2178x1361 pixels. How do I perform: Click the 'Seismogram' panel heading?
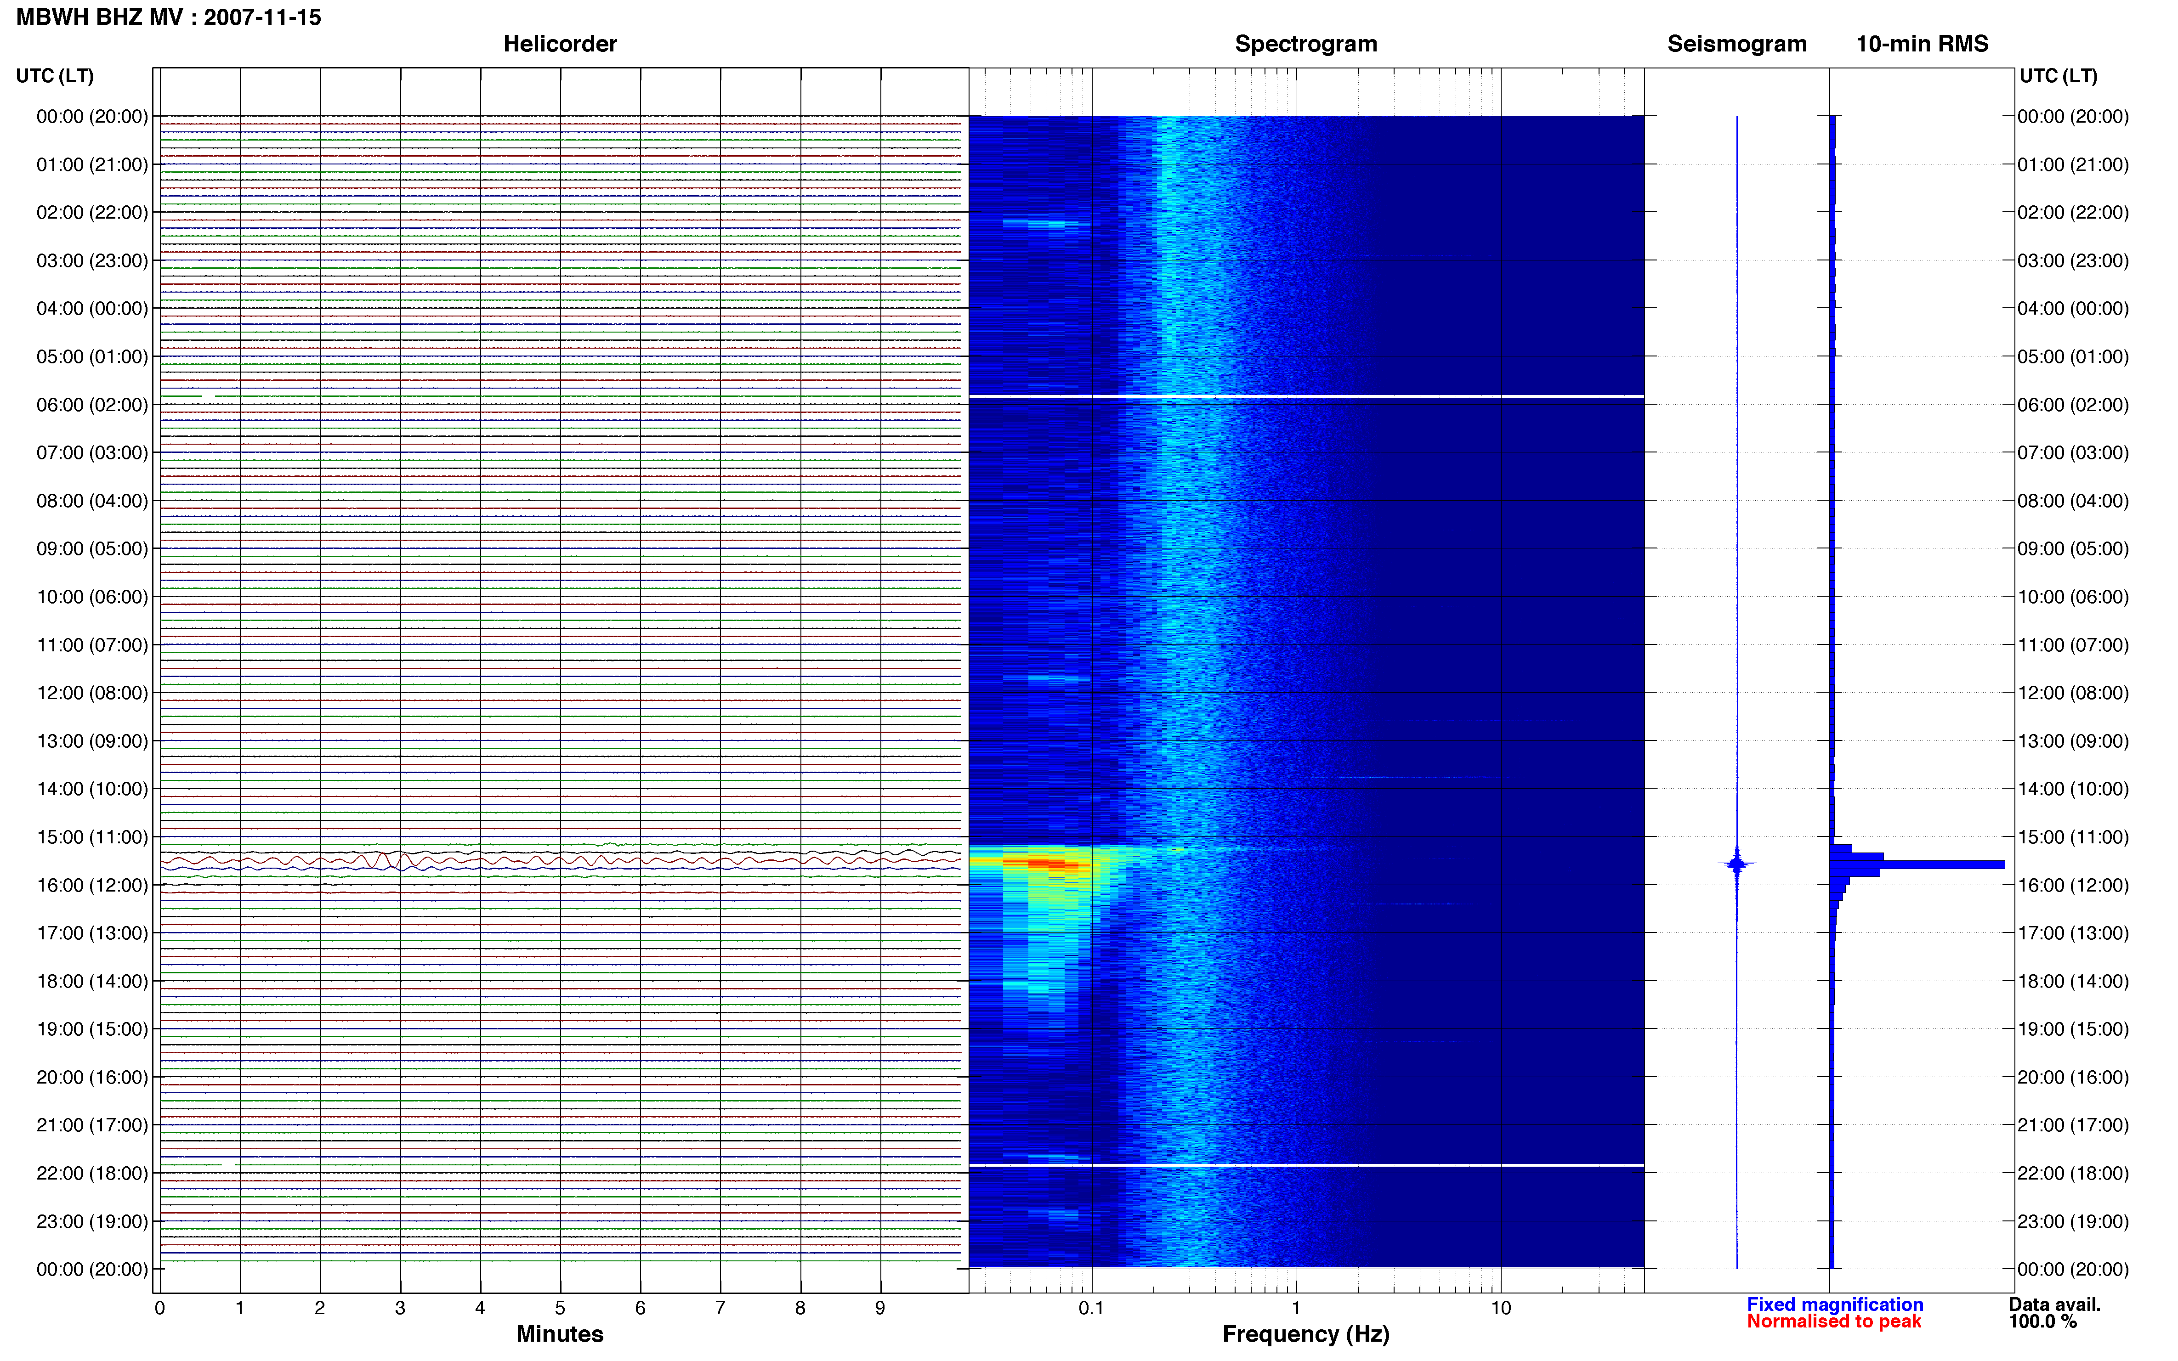1737,44
